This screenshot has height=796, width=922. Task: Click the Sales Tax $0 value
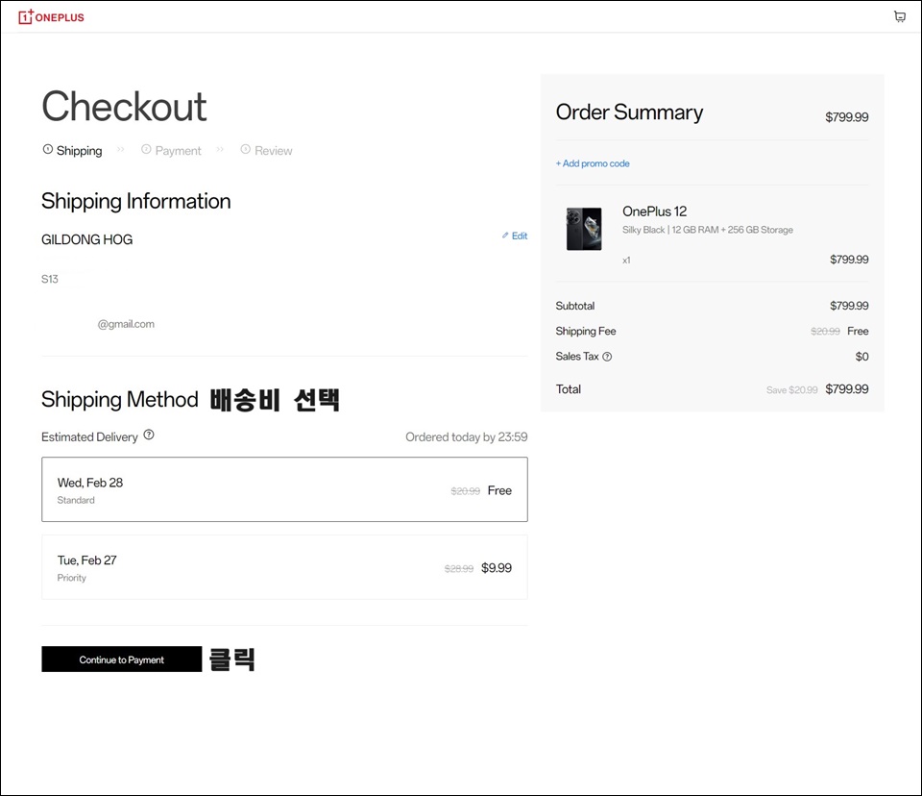pyautogui.click(x=861, y=357)
